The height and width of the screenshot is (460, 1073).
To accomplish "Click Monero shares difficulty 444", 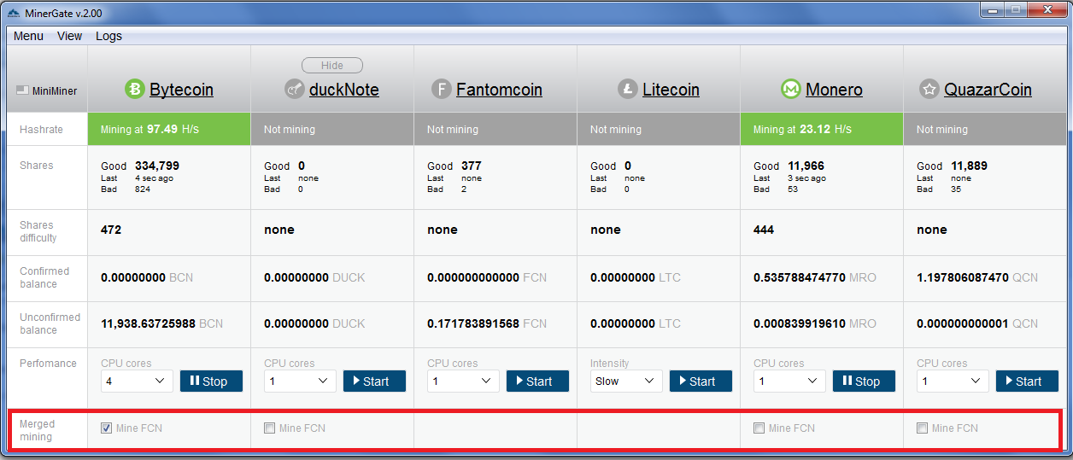I will click(764, 230).
